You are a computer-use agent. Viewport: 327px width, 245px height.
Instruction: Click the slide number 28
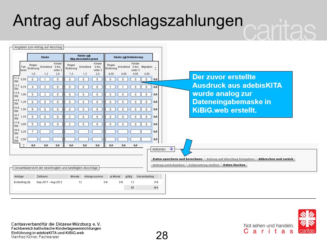coord(162,235)
